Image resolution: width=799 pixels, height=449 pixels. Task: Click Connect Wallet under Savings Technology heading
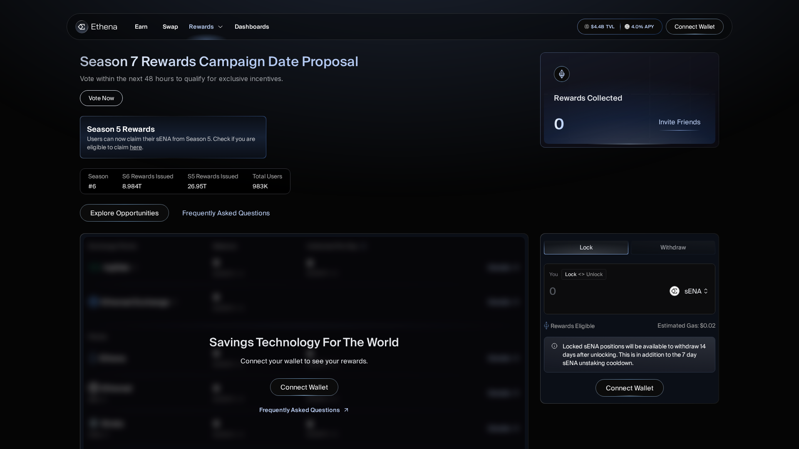tap(304, 387)
